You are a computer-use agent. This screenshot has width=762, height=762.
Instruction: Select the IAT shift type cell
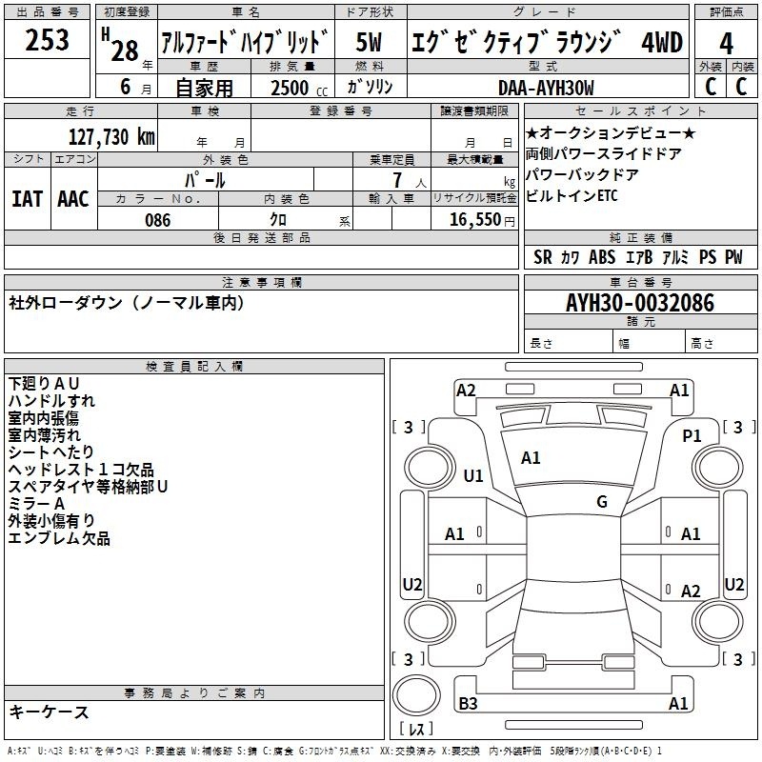click(27, 198)
